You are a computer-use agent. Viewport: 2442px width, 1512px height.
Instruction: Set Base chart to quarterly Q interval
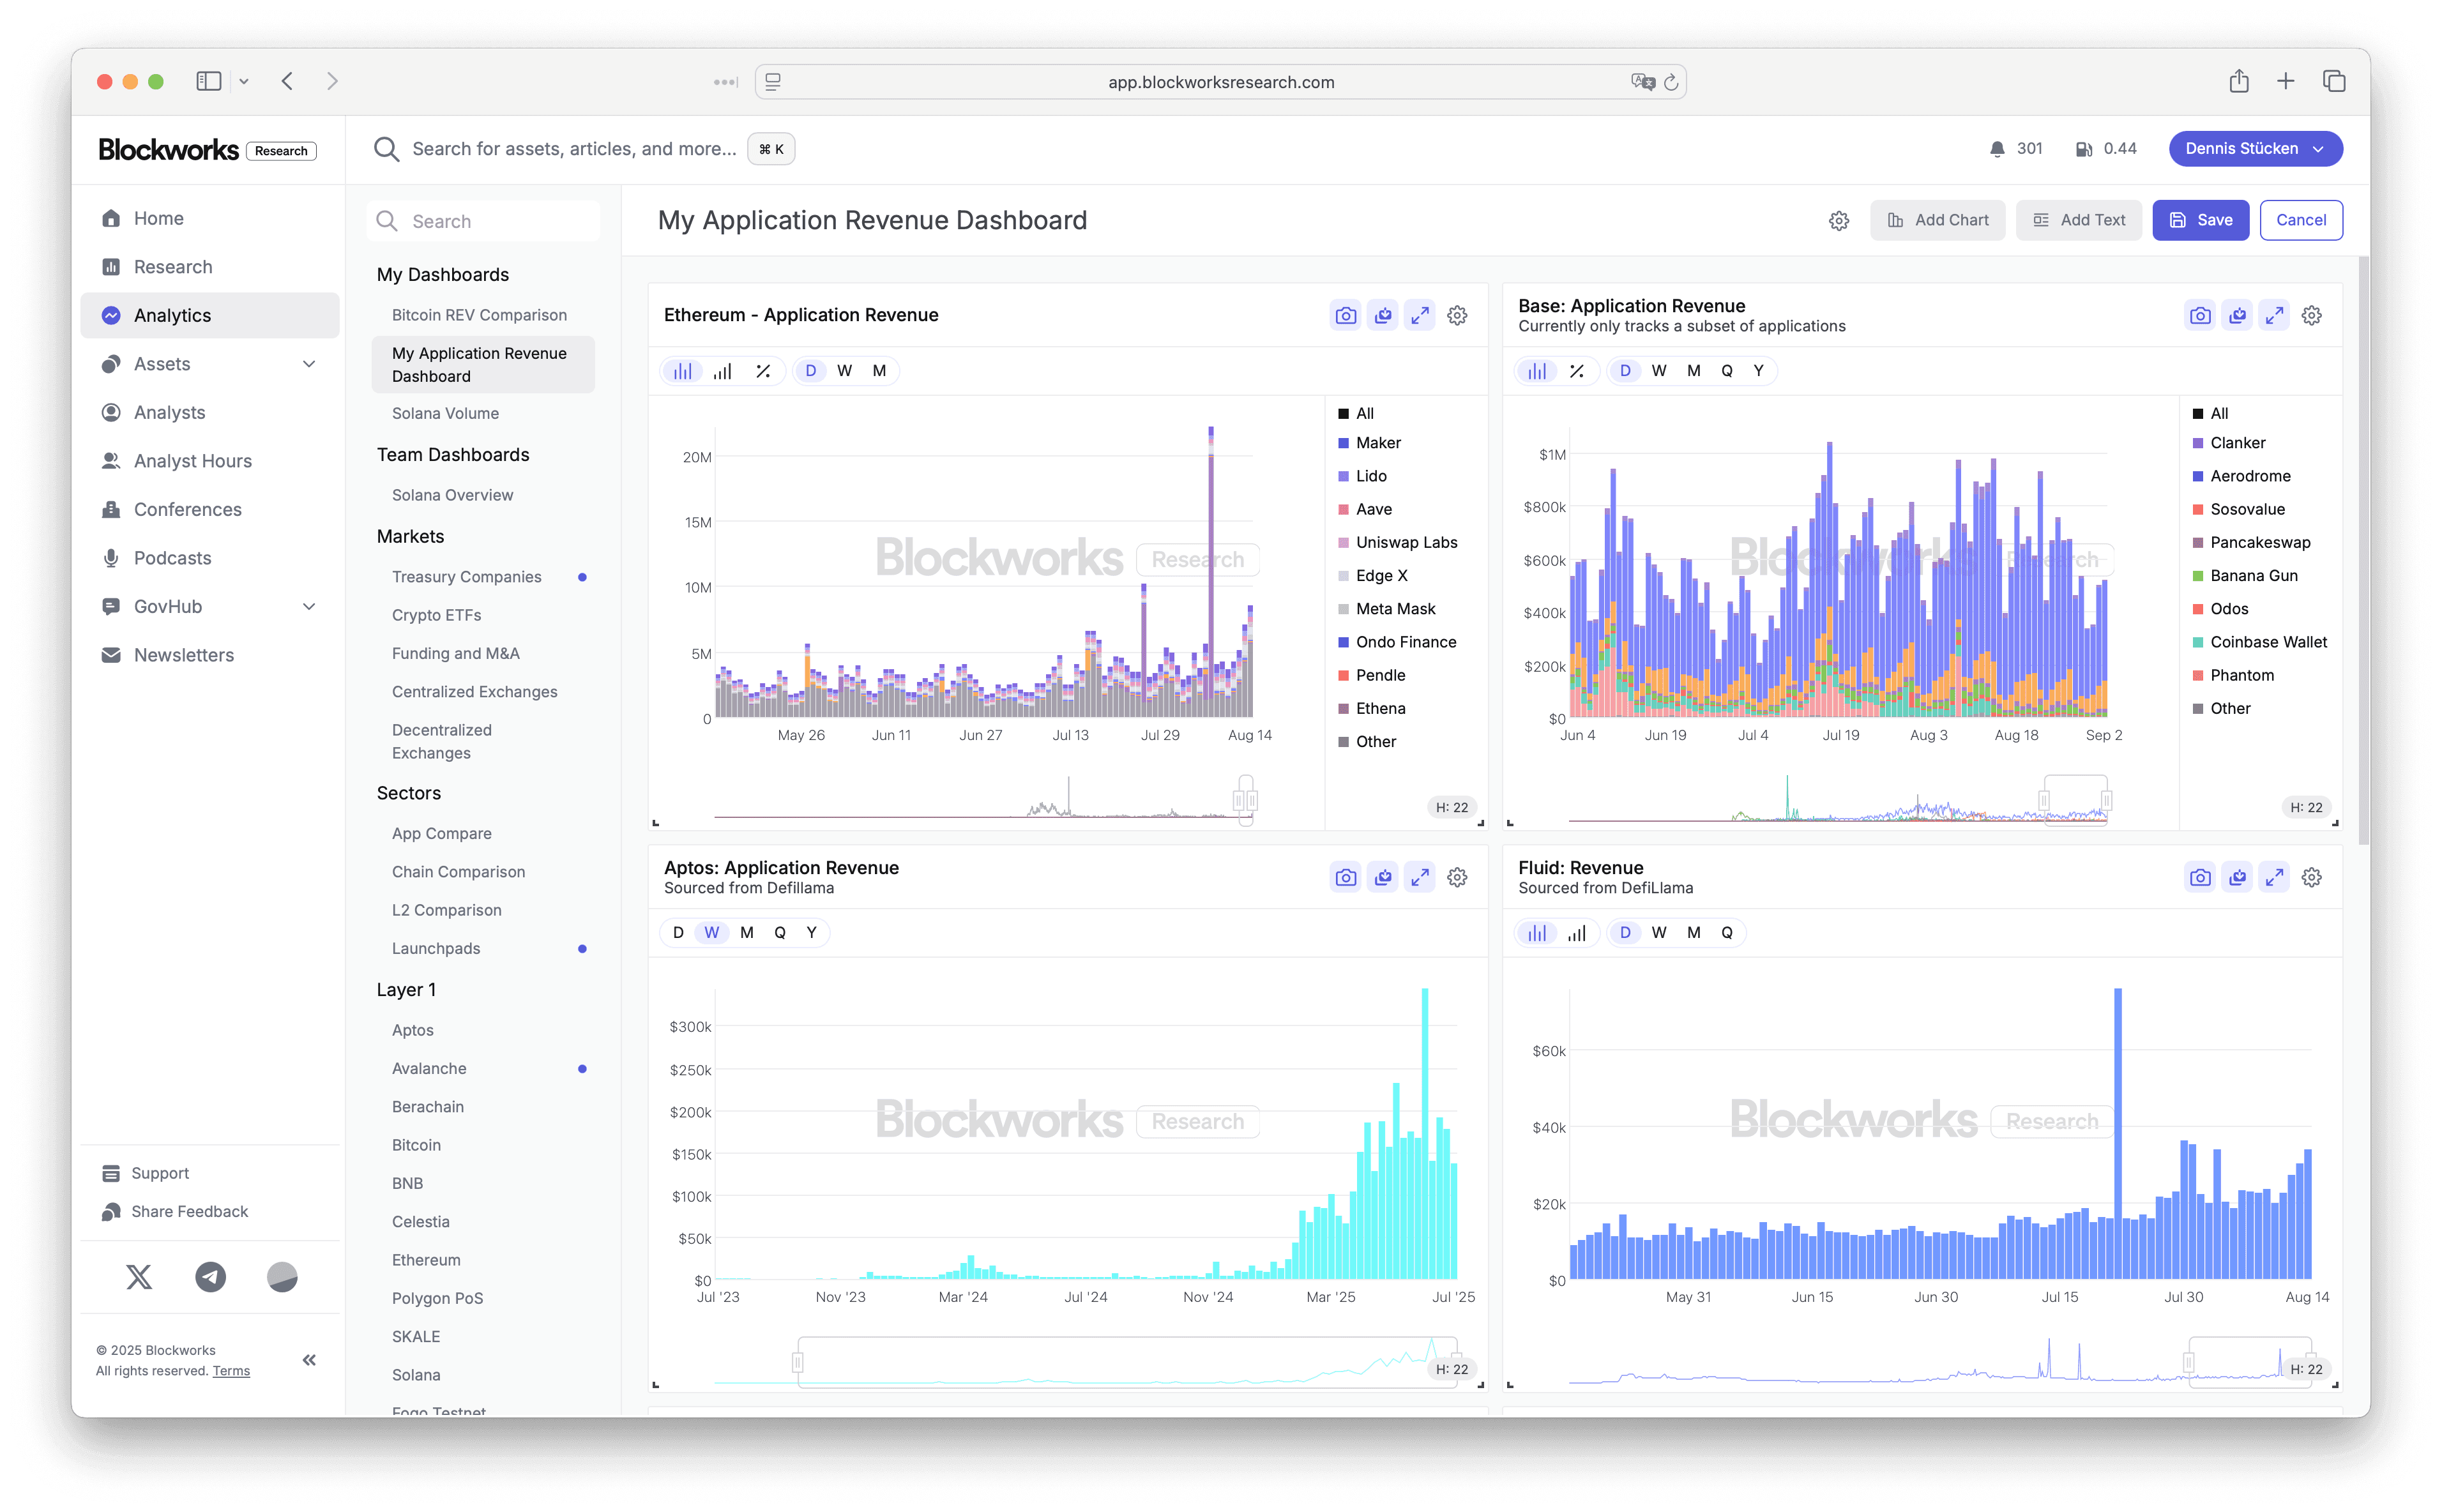pos(1726,371)
